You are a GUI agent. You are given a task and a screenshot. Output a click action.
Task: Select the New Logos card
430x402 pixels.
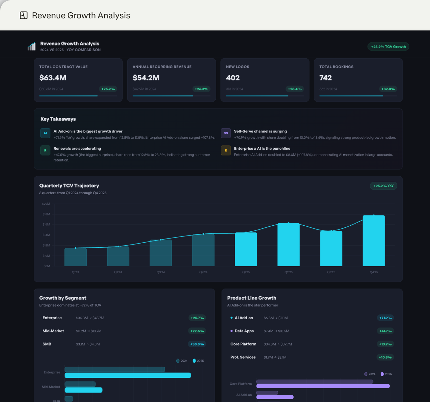265,80
